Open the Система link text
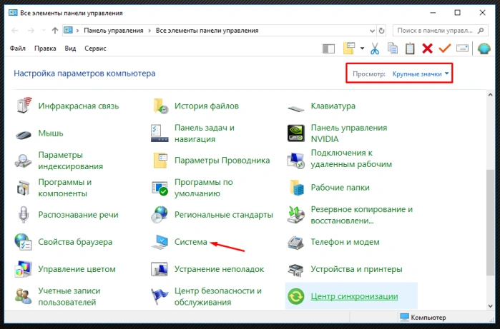The width and height of the screenshot is (500, 329). point(191,242)
